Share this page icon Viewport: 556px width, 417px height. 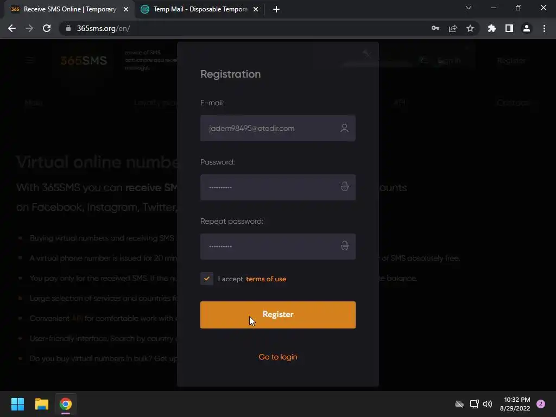coord(453,28)
